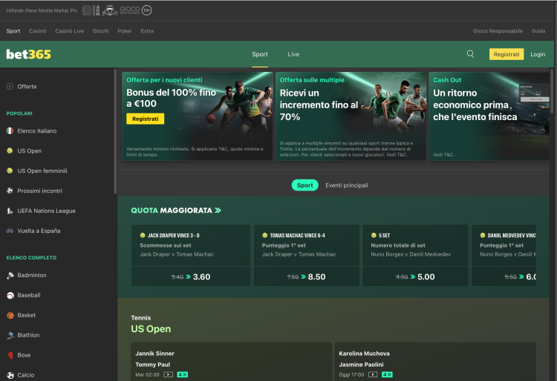Click the tennis ball icon next to US Open

(x=10, y=150)
